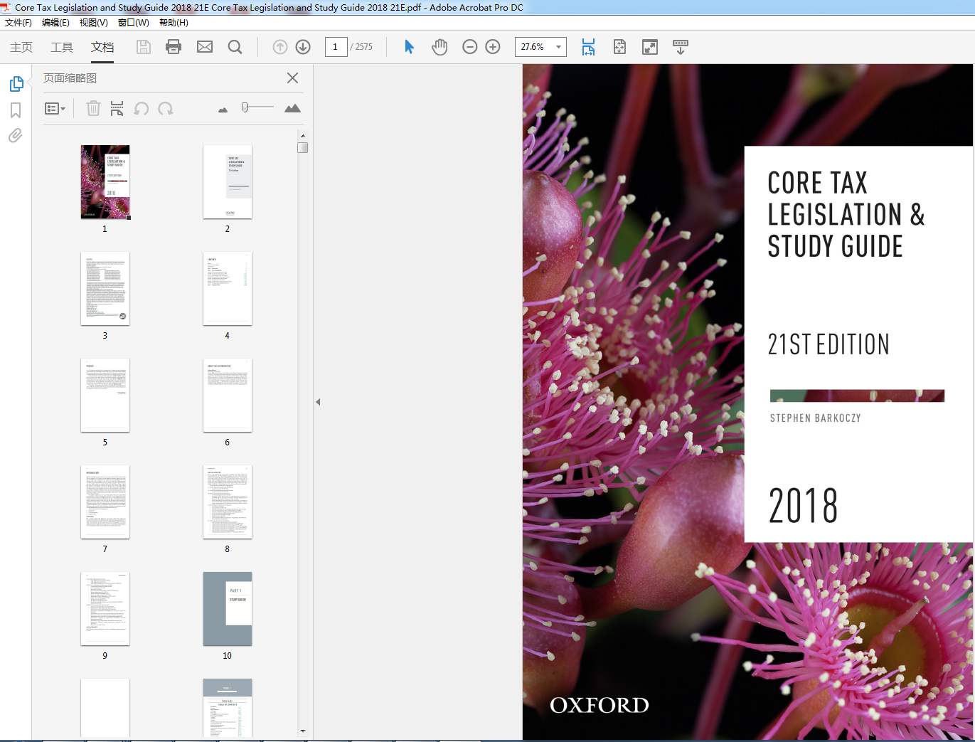Zoom out with the minus icon
This screenshot has height=742, width=975.
click(x=469, y=47)
